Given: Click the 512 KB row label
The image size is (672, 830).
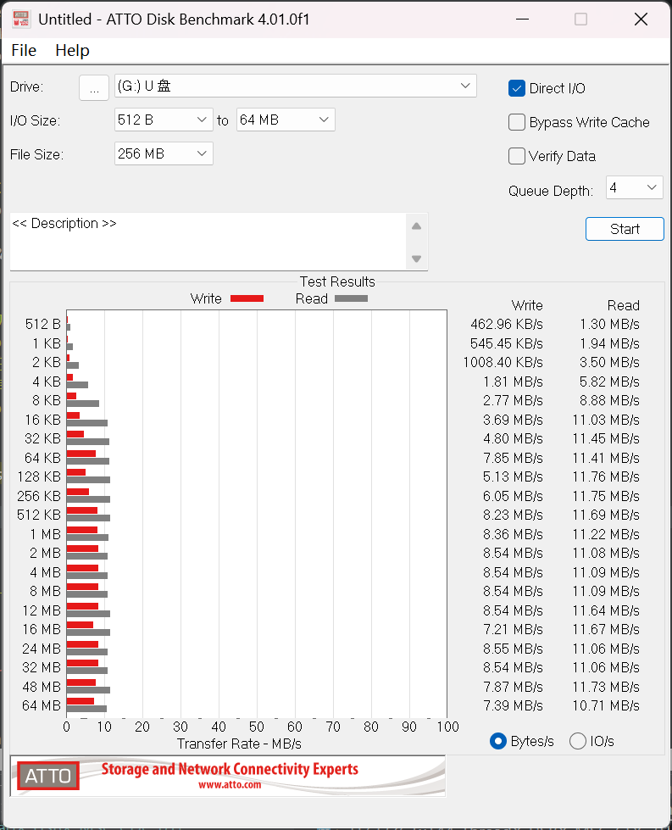Looking at the screenshot, I should (x=39, y=515).
